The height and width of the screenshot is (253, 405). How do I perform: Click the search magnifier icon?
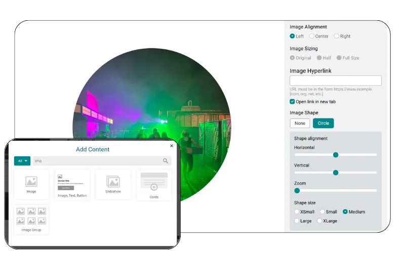tap(166, 161)
